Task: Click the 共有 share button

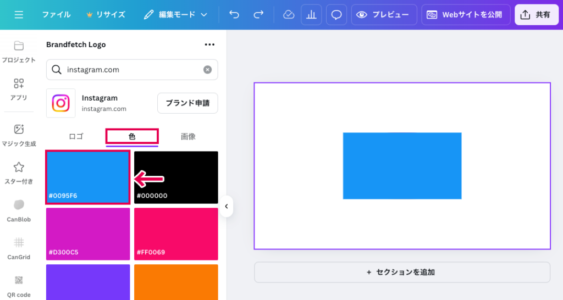Action: click(537, 15)
